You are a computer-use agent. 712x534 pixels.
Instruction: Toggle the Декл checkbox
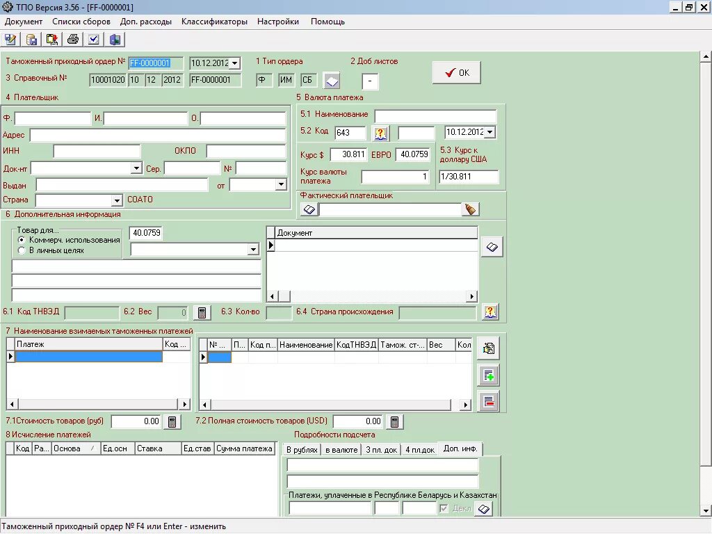click(444, 508)
